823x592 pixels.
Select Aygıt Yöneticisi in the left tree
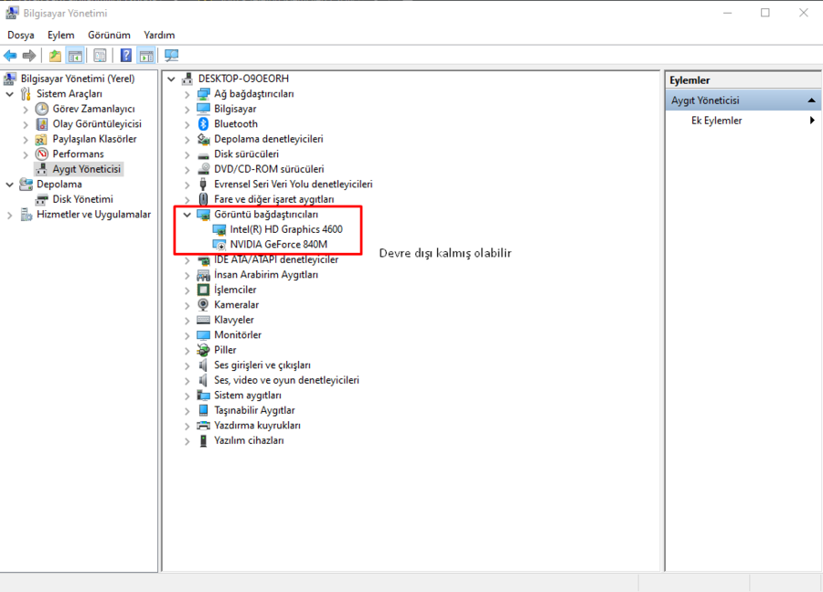point(87,169)
